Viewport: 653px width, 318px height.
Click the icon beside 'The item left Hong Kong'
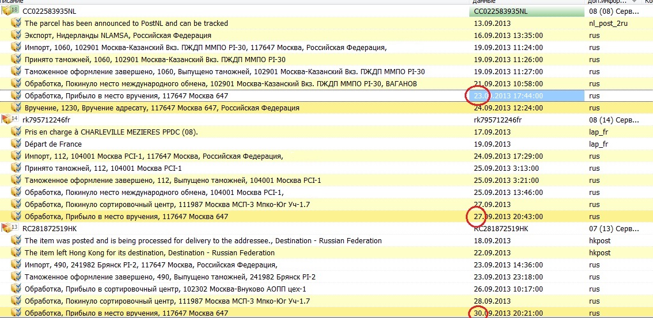point(16,253)
